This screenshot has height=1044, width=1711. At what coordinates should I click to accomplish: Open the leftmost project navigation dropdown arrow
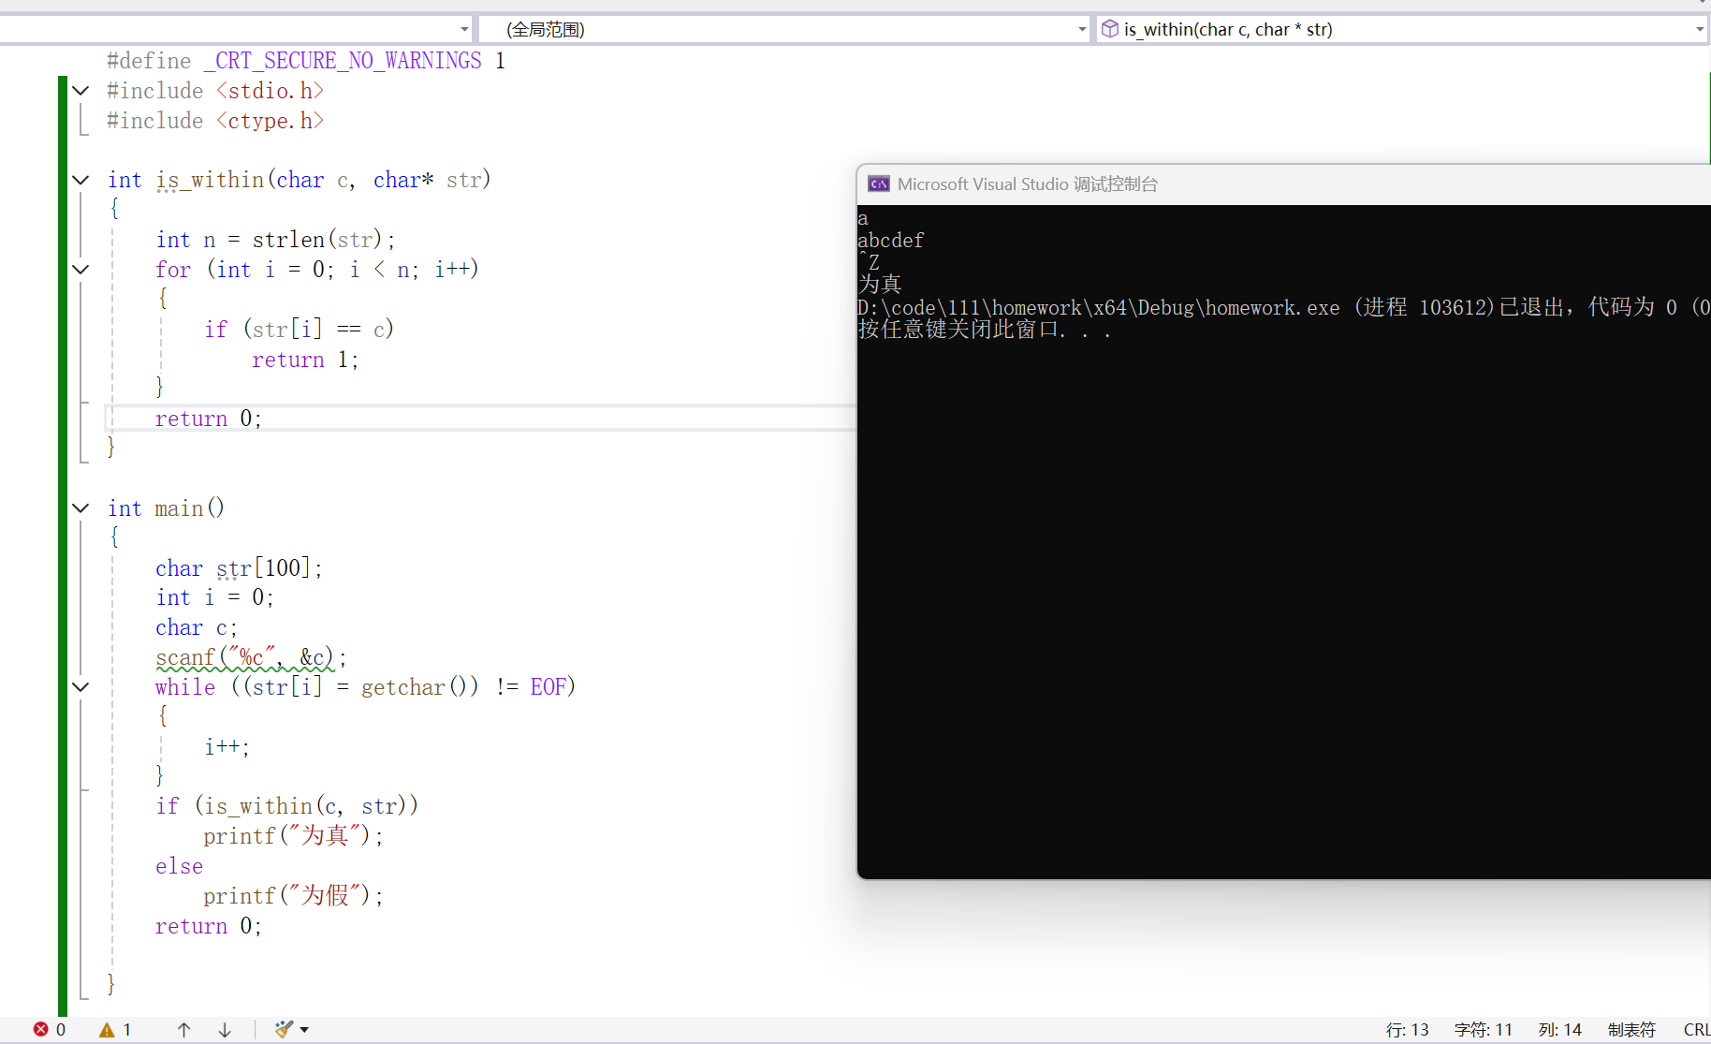click(x=464, y=29)
